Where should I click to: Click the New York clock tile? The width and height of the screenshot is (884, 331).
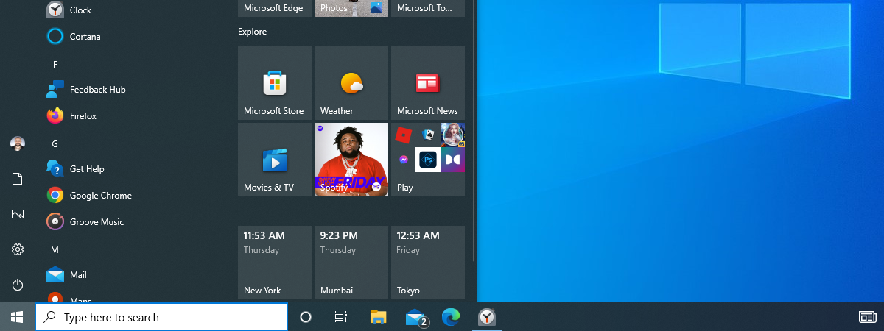pos(275,263)
